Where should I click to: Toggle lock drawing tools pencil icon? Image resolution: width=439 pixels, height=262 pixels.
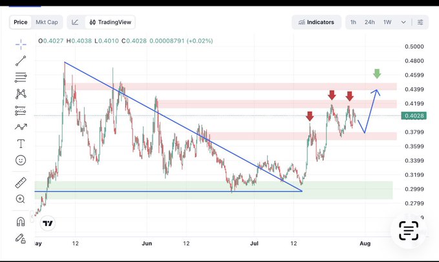pos(21,238)
